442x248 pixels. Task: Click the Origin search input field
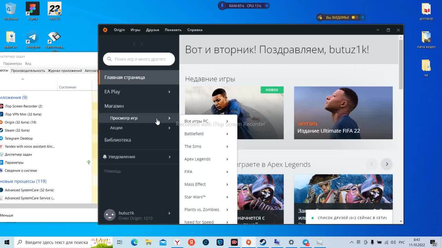coord(139,59)
